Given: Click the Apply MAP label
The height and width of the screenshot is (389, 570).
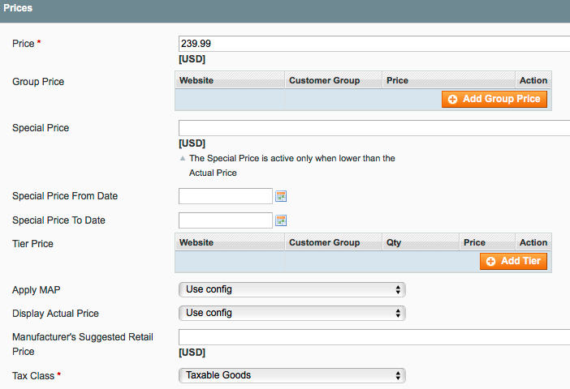Looking at the screenshot, I should click(x=37, y=290).
